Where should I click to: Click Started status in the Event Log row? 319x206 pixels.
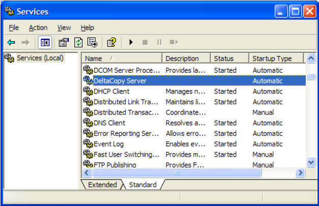pyautogui.click(x=225, y=144)
